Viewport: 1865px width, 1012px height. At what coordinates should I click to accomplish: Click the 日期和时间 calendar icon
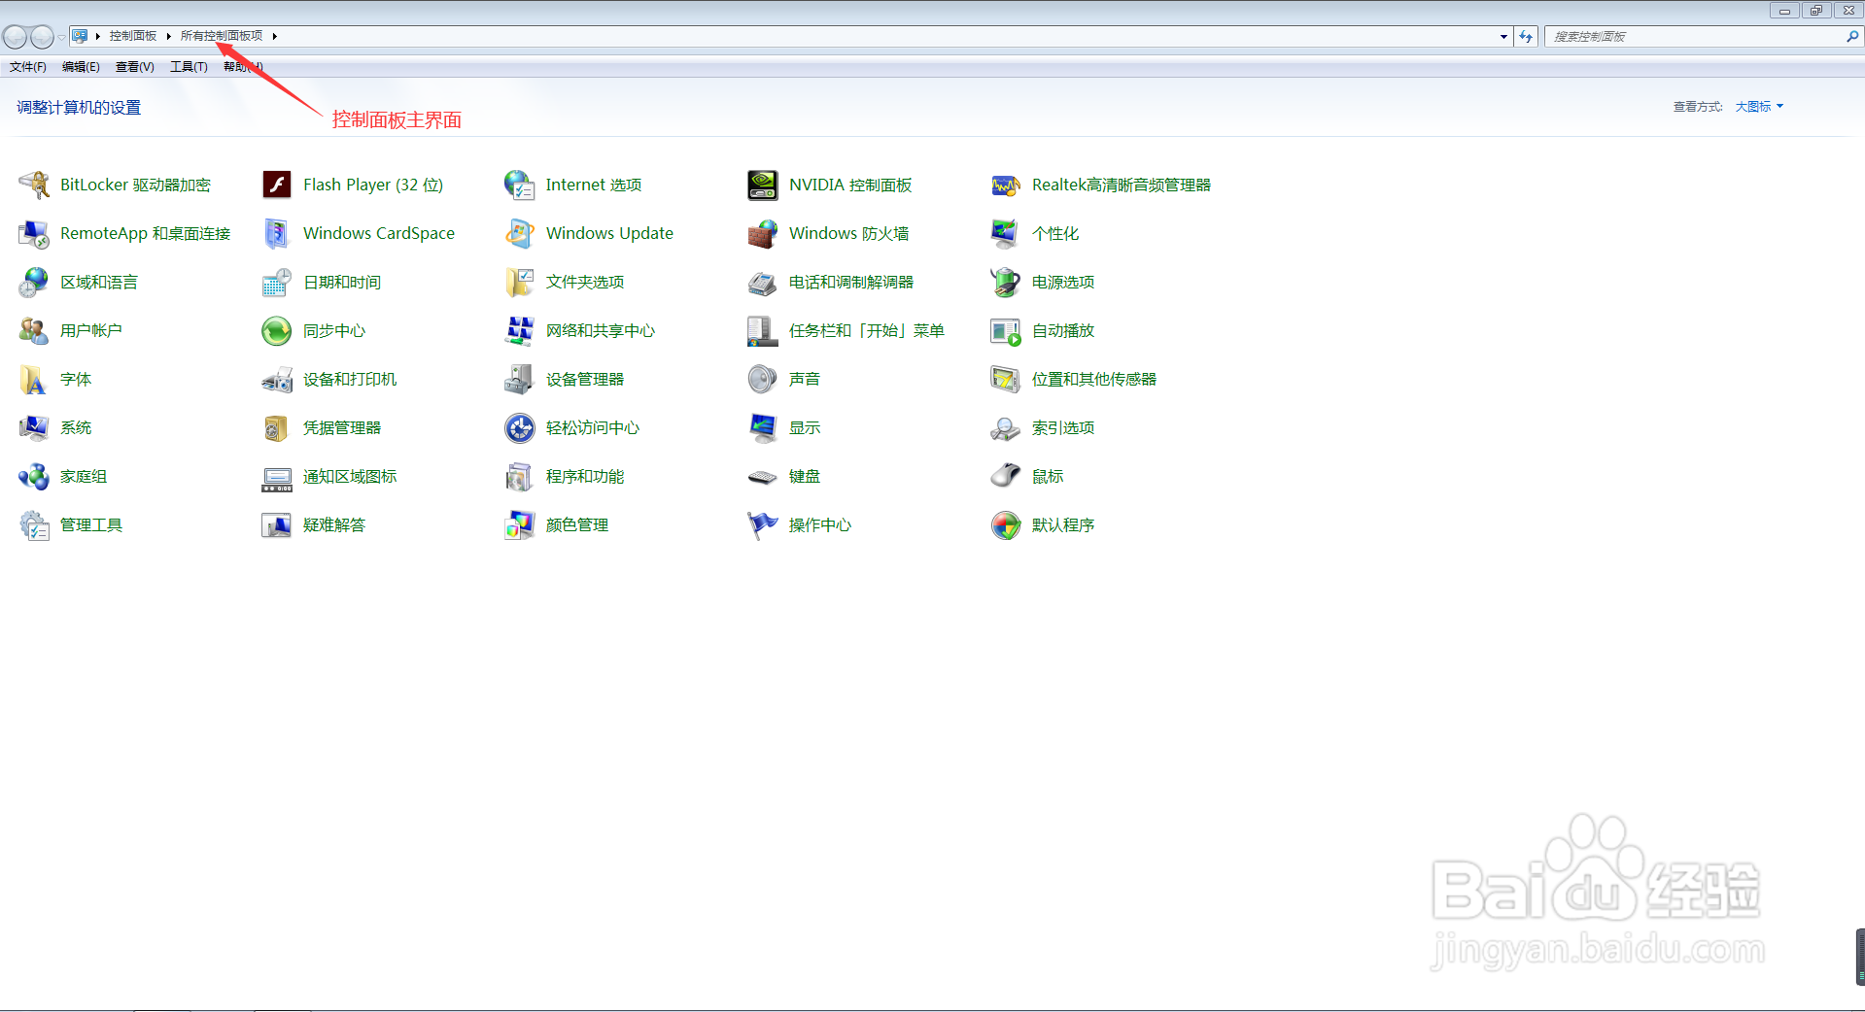point(277,282)
